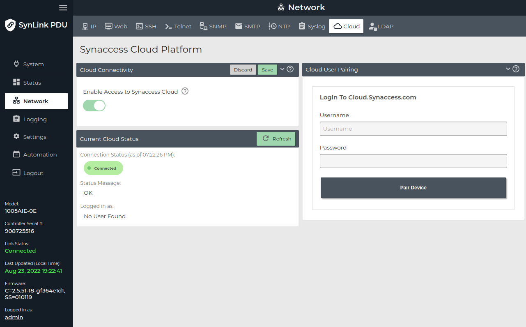Refresh the current cloud status

pos(276,138)
